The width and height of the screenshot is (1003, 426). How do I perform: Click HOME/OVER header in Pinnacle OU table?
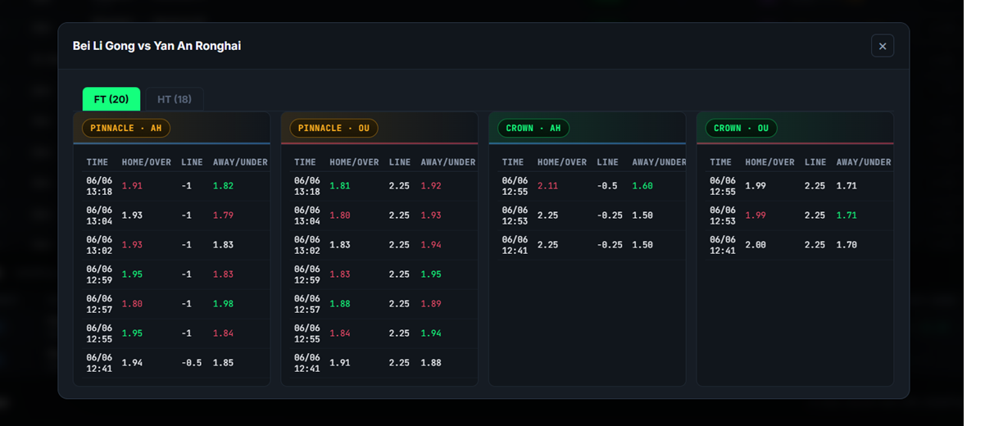(x=354, y=162)
